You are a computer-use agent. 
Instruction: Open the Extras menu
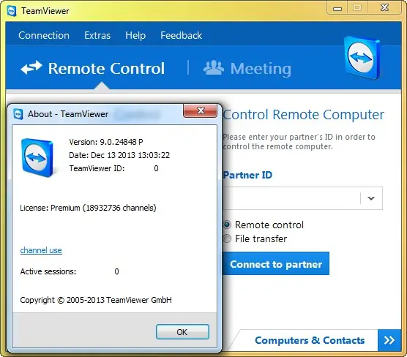(x=97, y=35)
